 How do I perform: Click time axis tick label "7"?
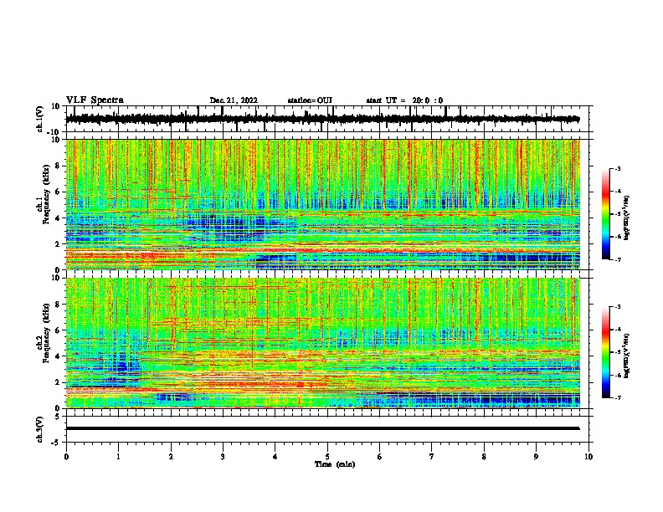pos(432,457)
